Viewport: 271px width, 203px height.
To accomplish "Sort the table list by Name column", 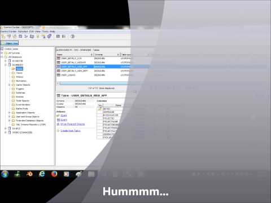I will click(75, 55).
